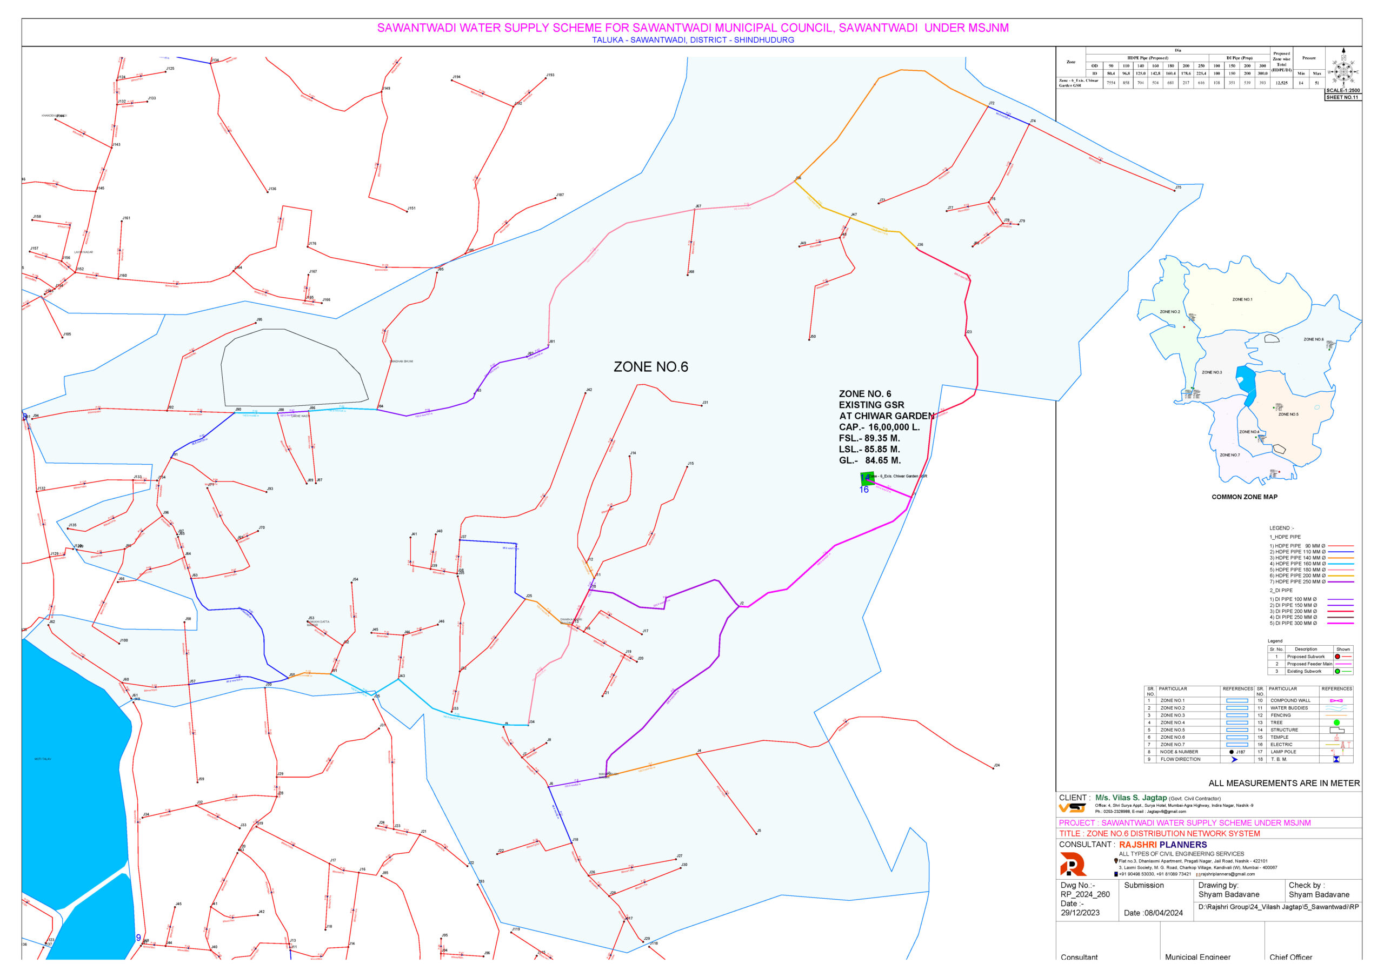The image size is (1384, 977).
Task: Click the VSJ client logo
Action: pyautogui.click(x=1073, y=808)
